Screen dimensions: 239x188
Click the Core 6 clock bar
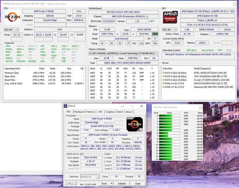[170, 133]
